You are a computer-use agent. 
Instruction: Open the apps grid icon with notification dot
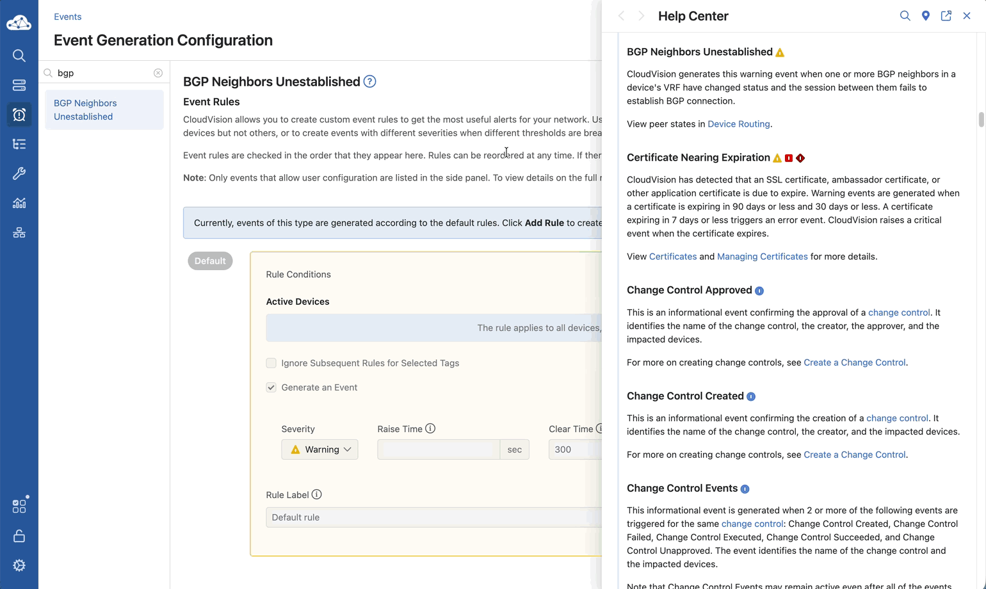point(19,506)
